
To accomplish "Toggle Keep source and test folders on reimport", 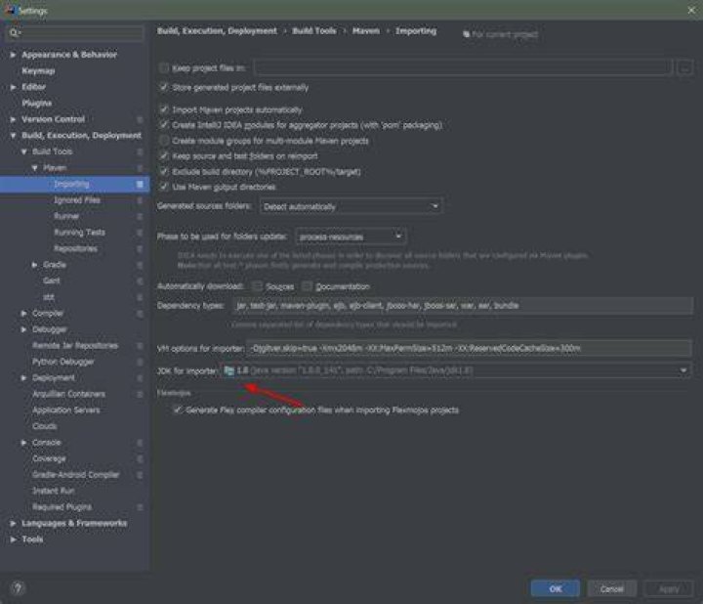I will pos(164,155).
